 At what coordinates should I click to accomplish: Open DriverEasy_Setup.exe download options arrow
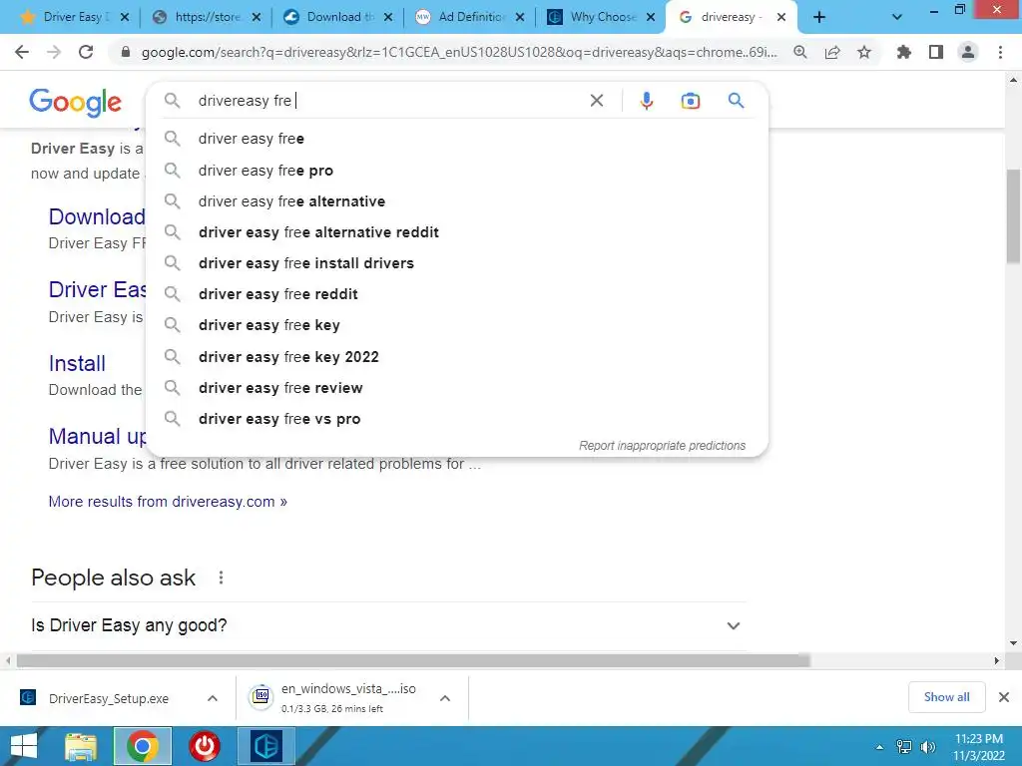(213, 698)
